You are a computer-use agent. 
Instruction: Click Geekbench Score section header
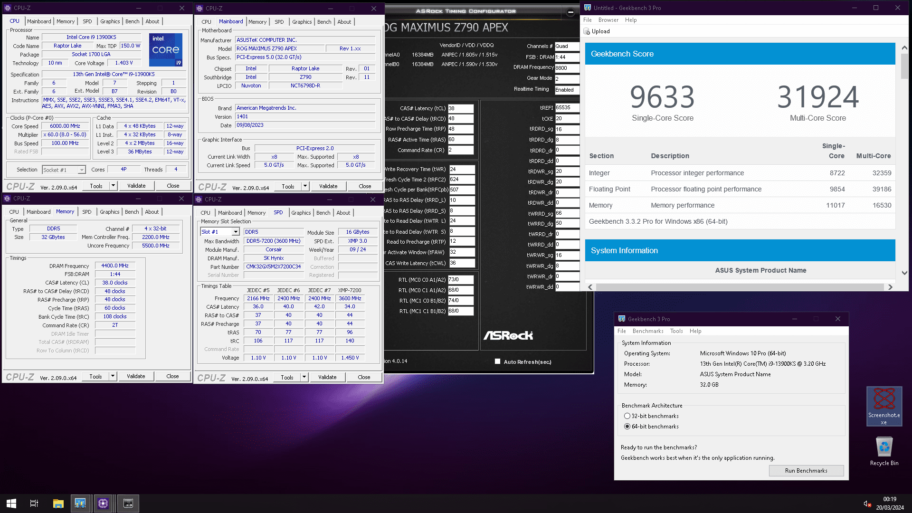coord(740,54)
